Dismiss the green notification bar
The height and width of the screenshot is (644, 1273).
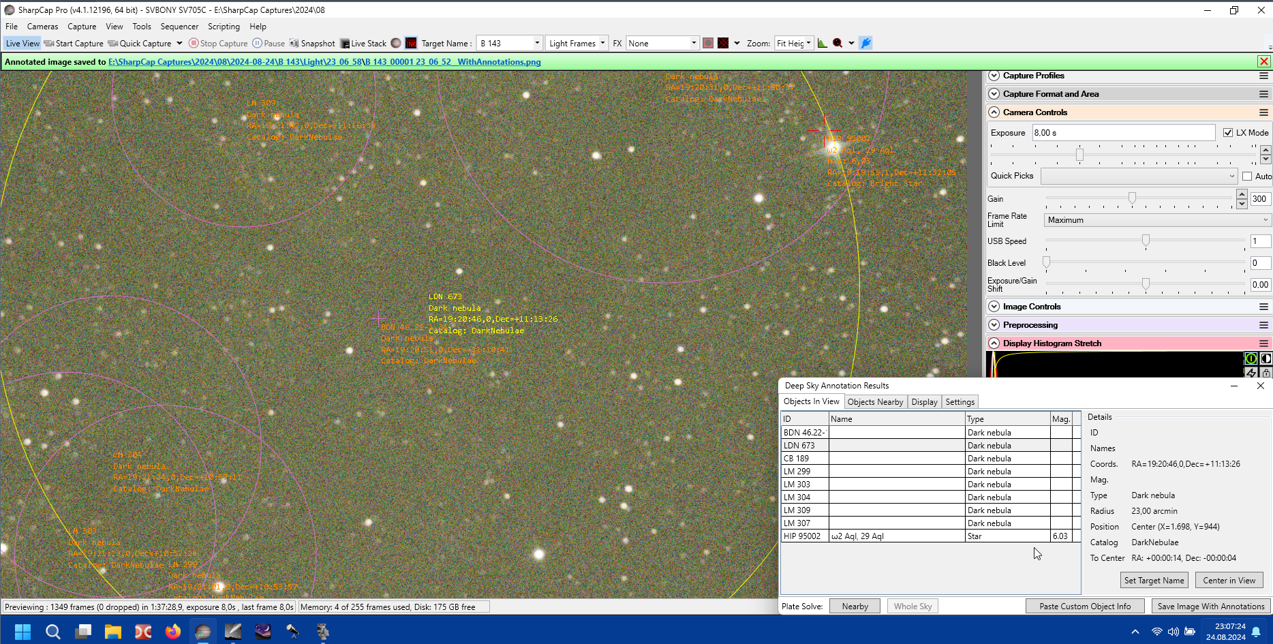point(1263,61)
